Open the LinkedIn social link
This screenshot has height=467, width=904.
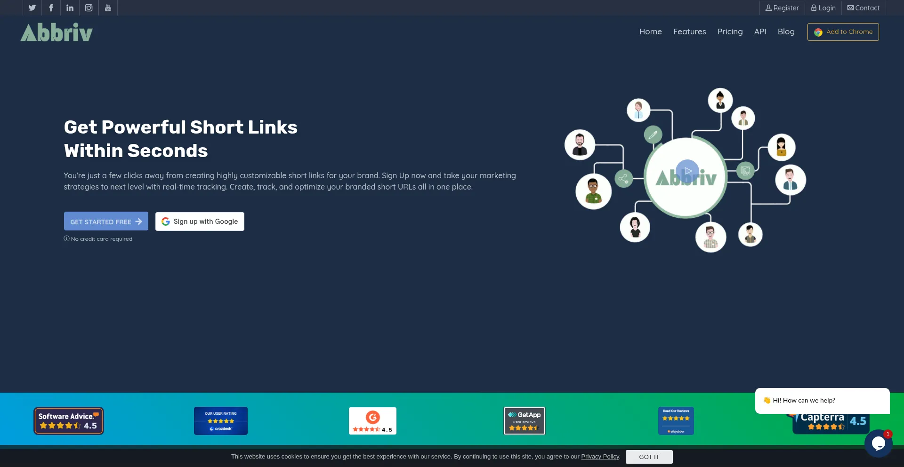70,8
